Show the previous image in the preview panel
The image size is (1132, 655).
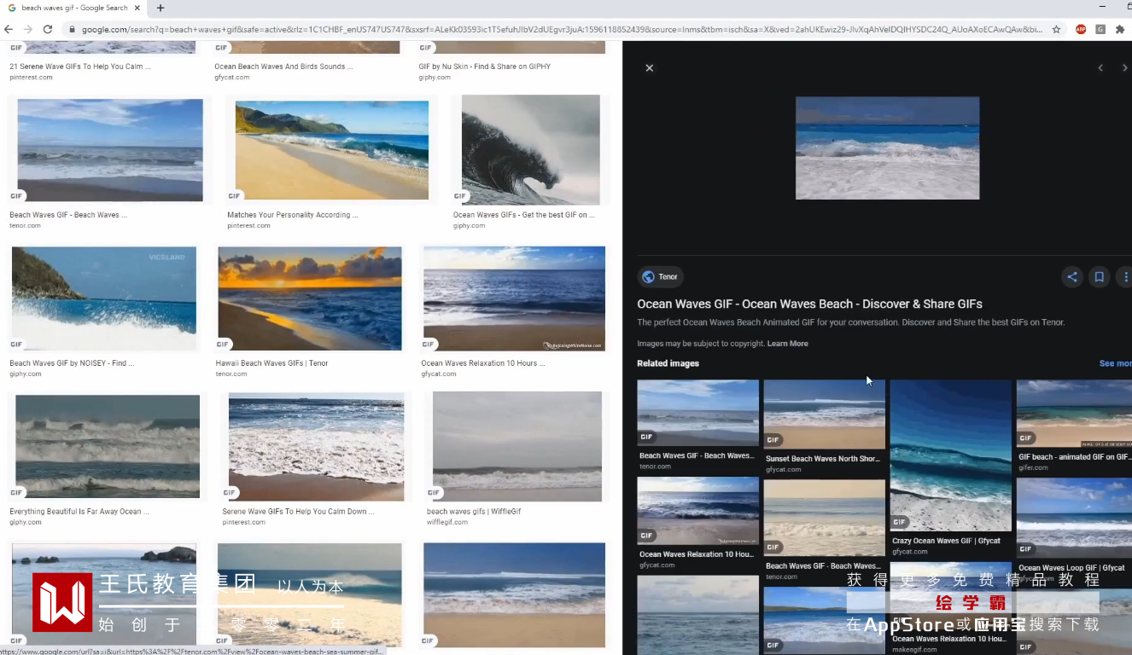pyautogui.click(x=1100, y=68)
